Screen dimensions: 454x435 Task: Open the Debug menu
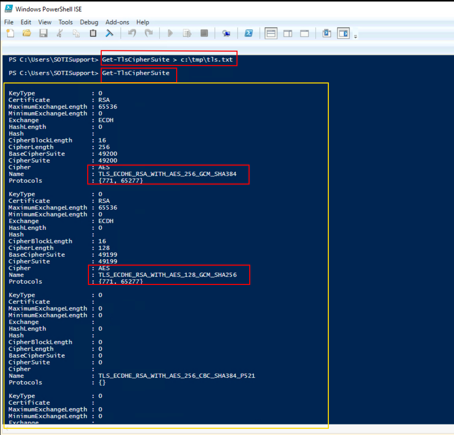(89, 22)
